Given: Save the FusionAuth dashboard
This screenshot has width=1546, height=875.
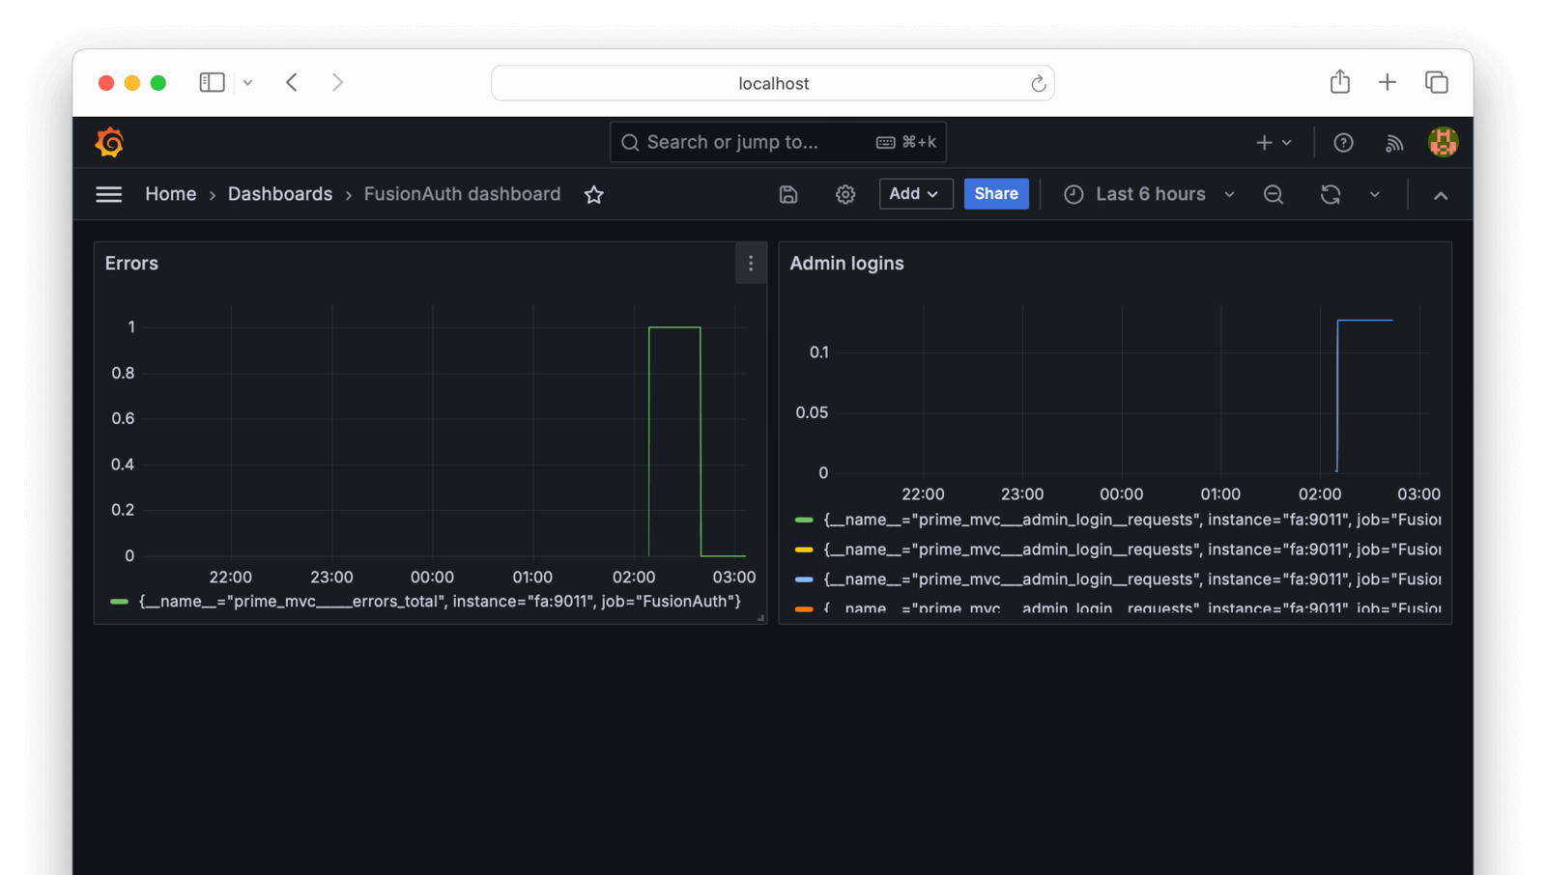Looking at the screenshot, I should (x=787, y=194).
